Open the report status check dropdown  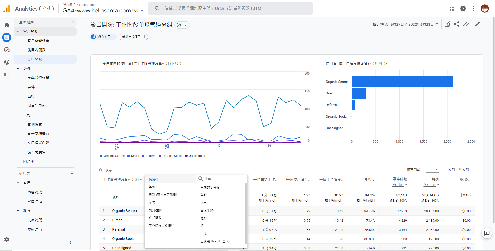click(182, 25)
